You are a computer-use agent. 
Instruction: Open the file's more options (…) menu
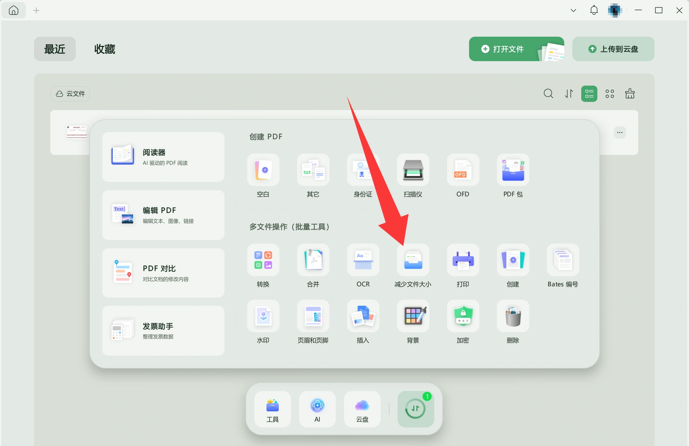click(620, 132)
